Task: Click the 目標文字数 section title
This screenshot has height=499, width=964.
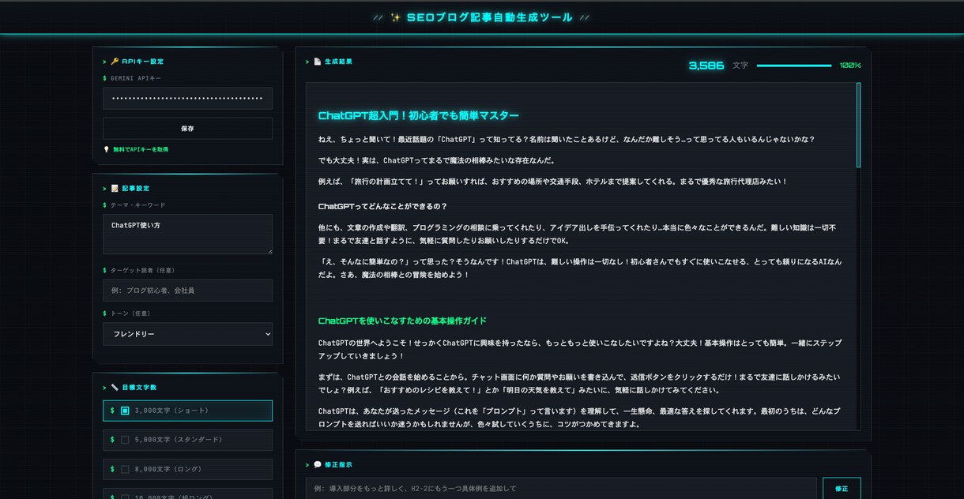Action: click(139, 388)
